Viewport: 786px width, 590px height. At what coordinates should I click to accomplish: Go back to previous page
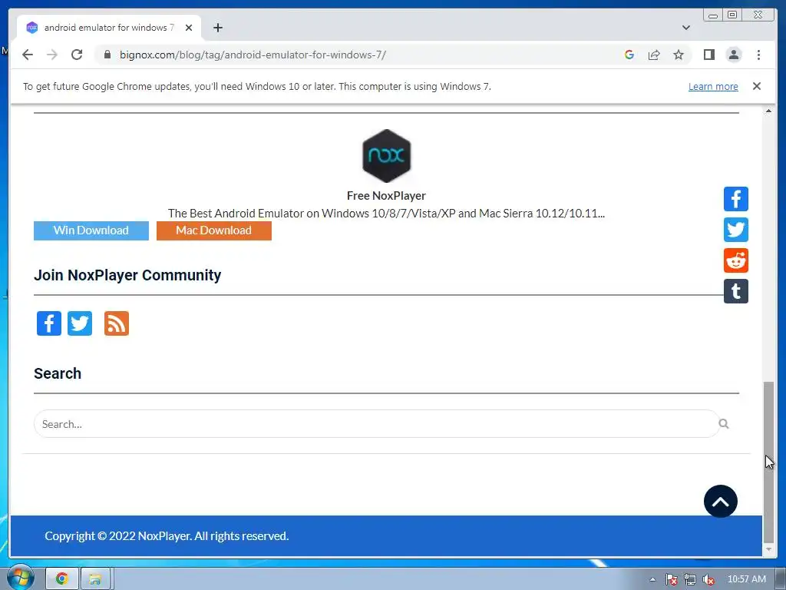(x=28, y=55)
